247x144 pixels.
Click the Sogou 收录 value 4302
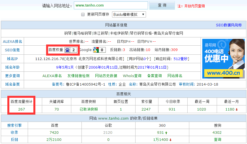(x=217, y=132)
